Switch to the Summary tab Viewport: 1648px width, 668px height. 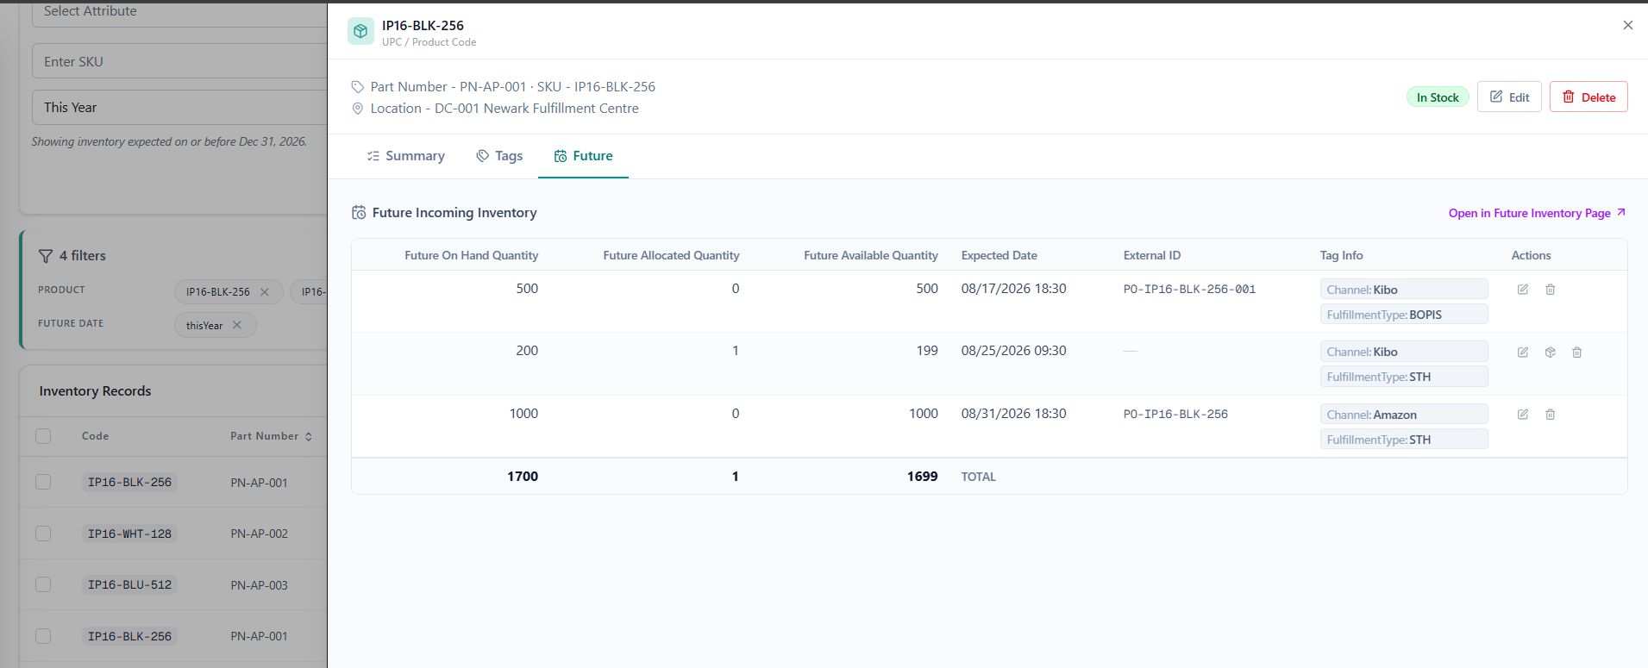click(405, 156)
